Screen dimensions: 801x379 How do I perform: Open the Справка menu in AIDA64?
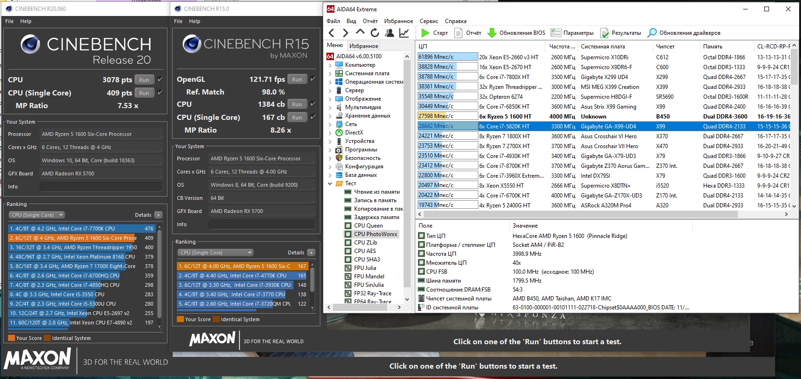point(456,21)
